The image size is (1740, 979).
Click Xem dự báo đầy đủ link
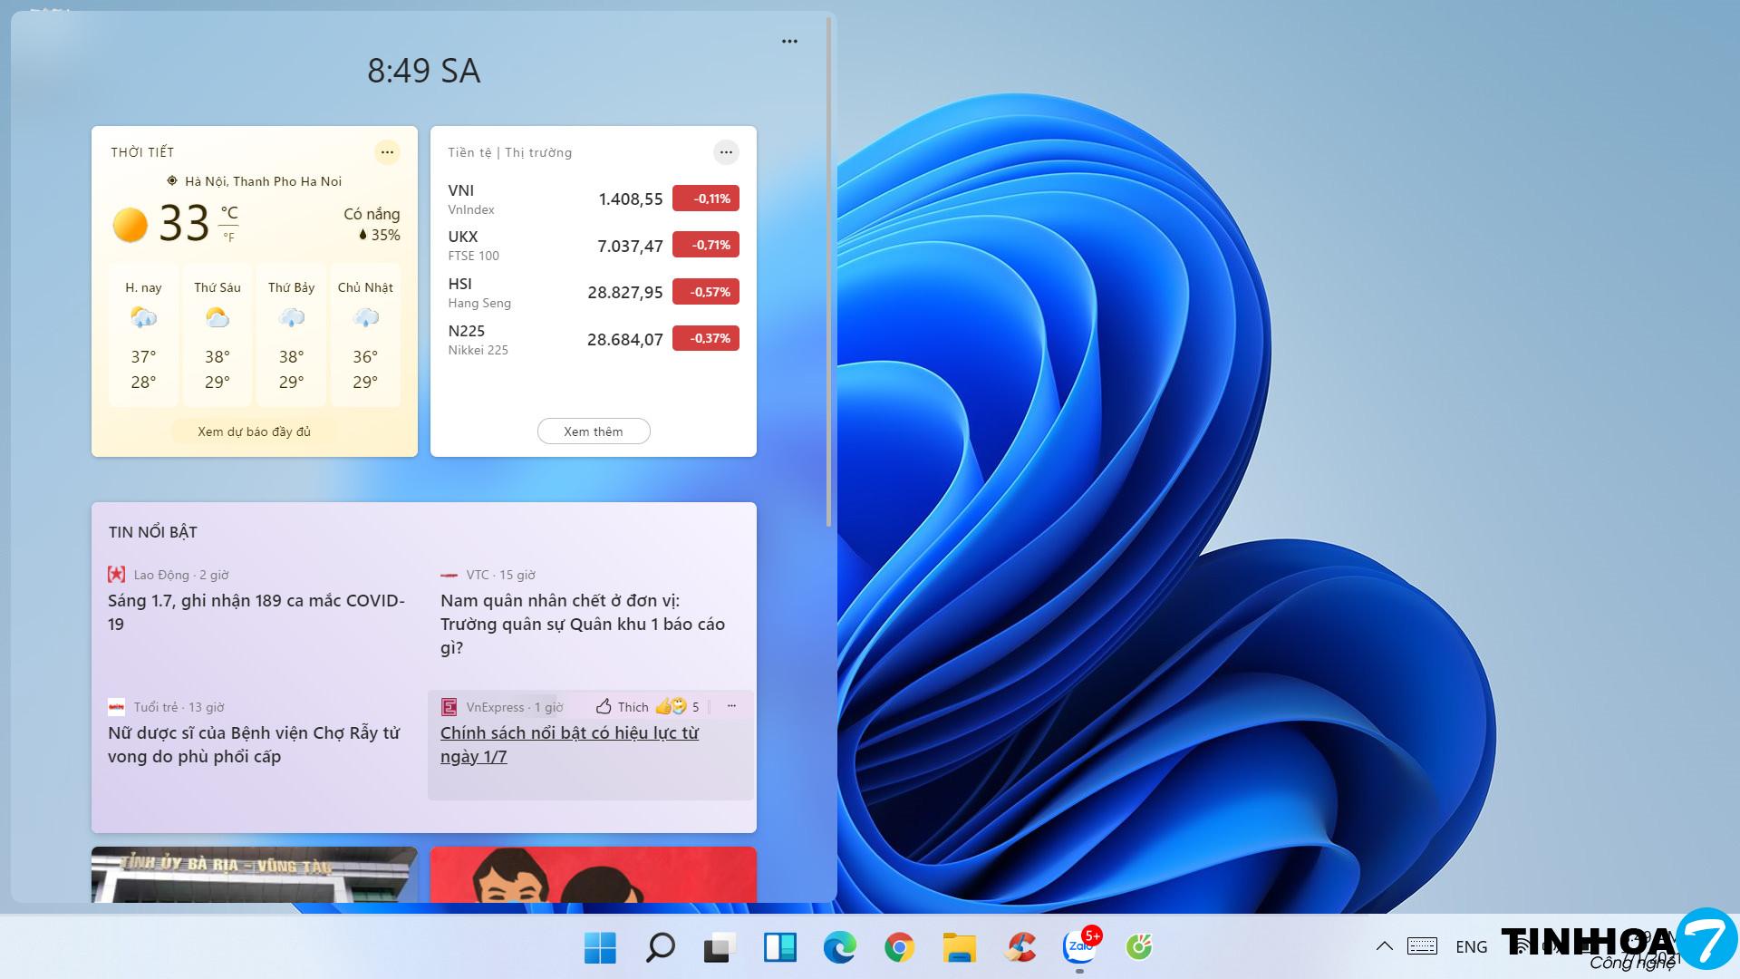click(x=254, y=431)
